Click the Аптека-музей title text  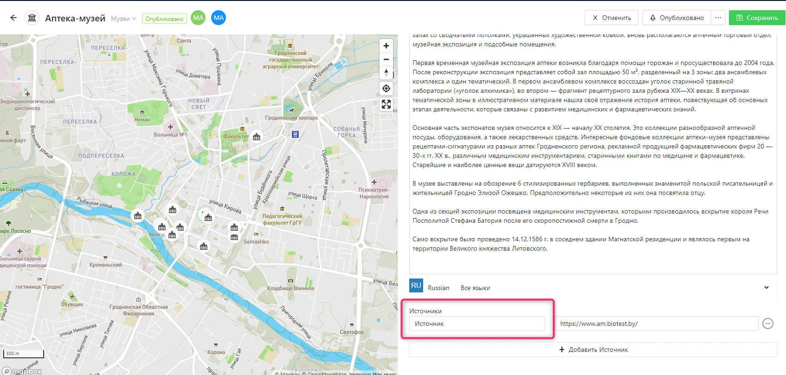(x=75, y=18)
